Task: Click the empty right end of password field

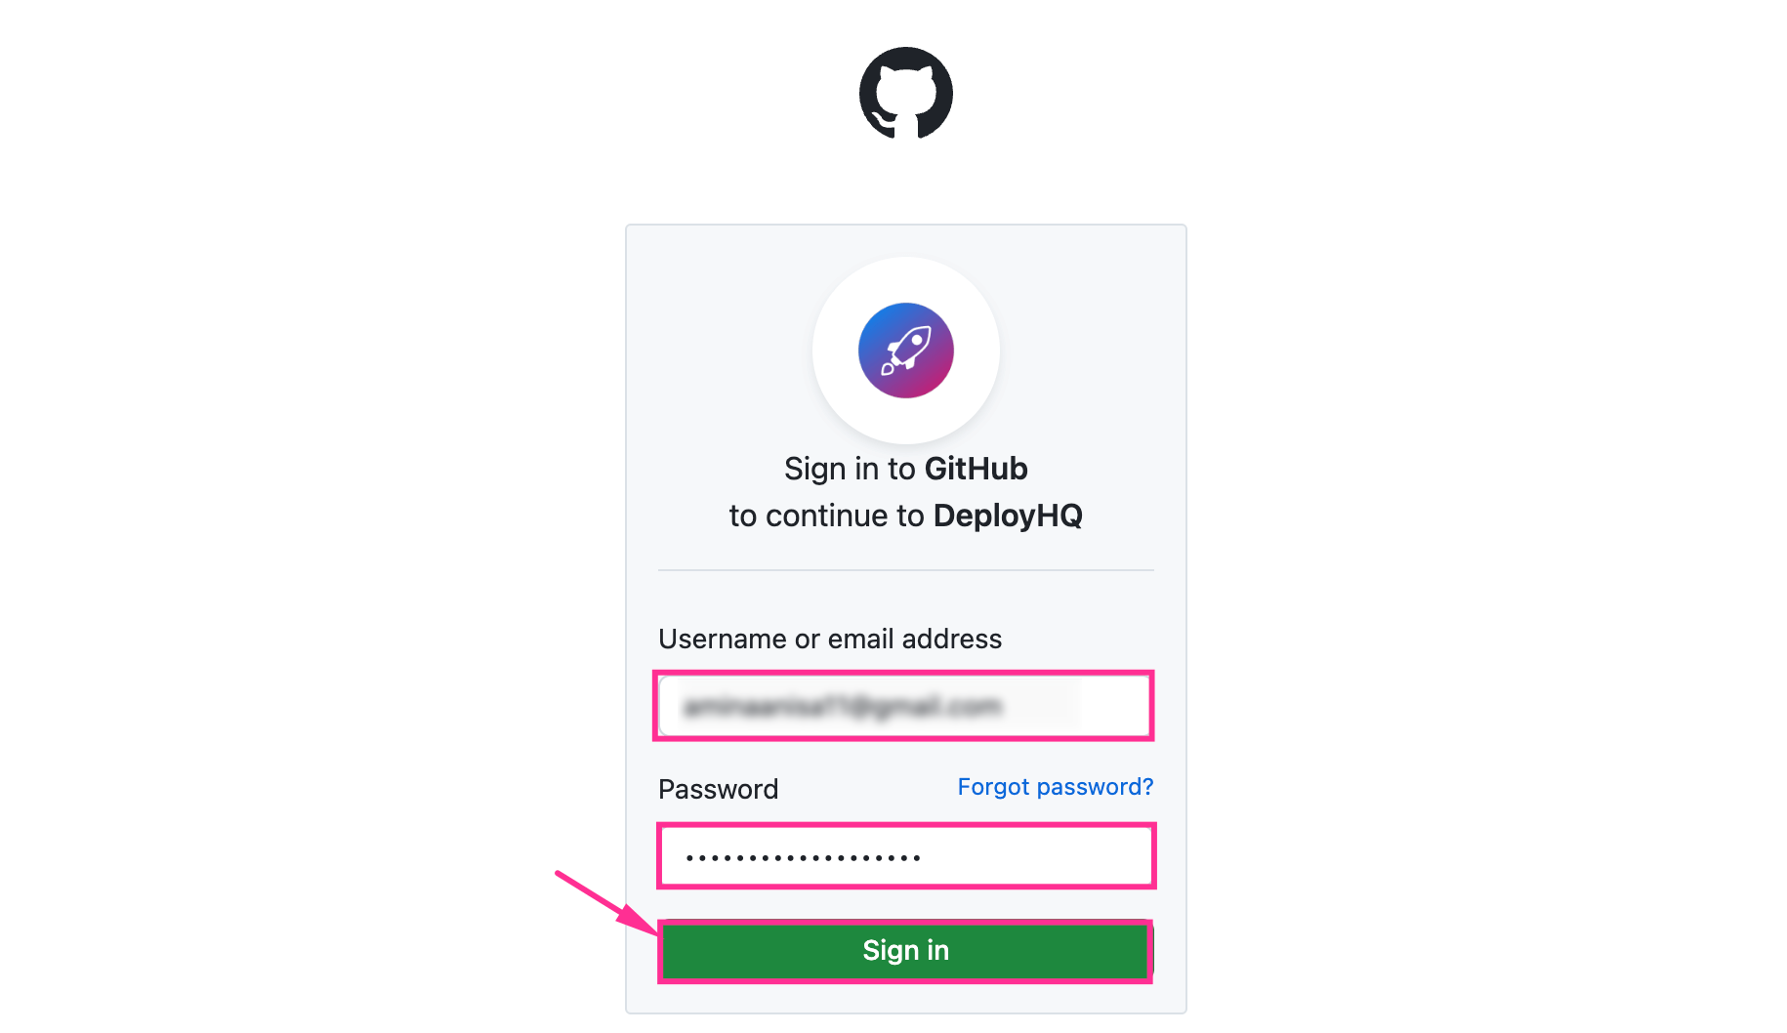Action: point(1074,856)
